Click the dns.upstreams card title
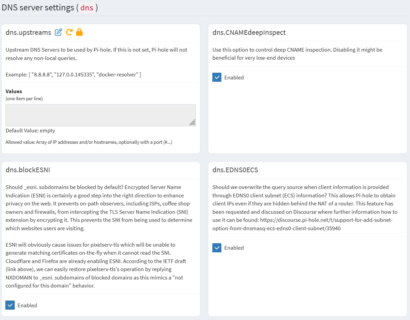The height and width of the screenshot is (320, 410). pyautogui.click(x=28, y=33)
